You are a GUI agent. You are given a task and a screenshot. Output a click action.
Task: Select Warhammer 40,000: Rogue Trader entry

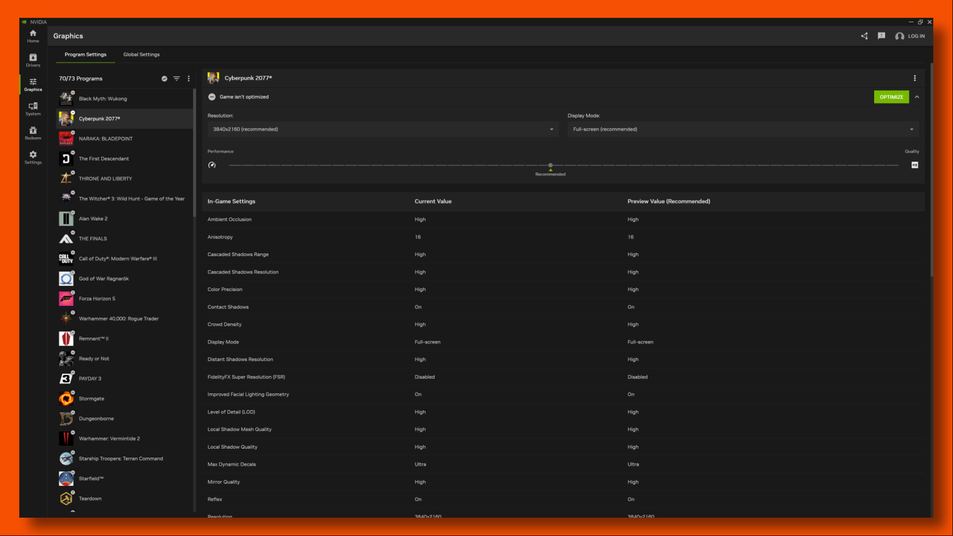click(x=125, y=319)
